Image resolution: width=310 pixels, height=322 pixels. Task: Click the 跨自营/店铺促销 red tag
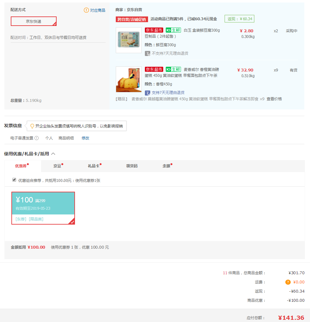(x=132, y=19)
